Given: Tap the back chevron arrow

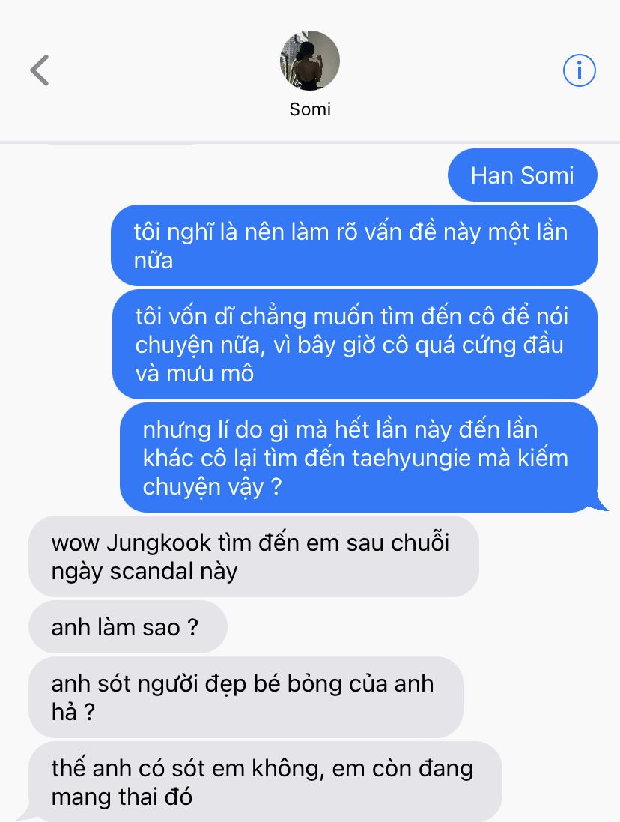Looking at the screenshot, I should (40, 70).
